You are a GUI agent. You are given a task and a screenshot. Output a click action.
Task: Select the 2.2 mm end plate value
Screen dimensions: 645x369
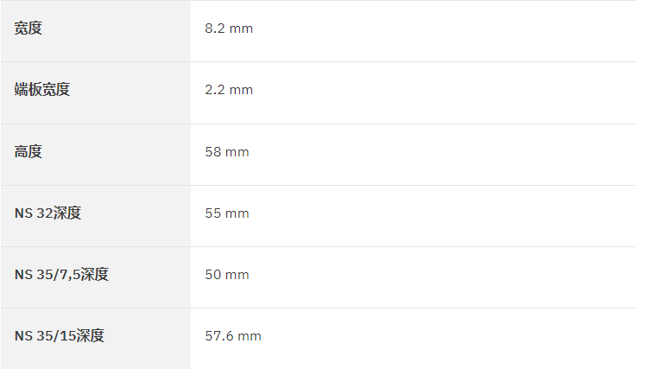point(229,90)
